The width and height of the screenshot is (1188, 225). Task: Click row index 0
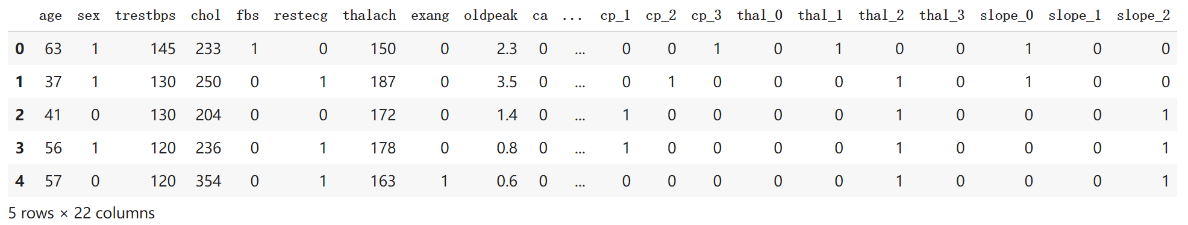click(20, 49)
